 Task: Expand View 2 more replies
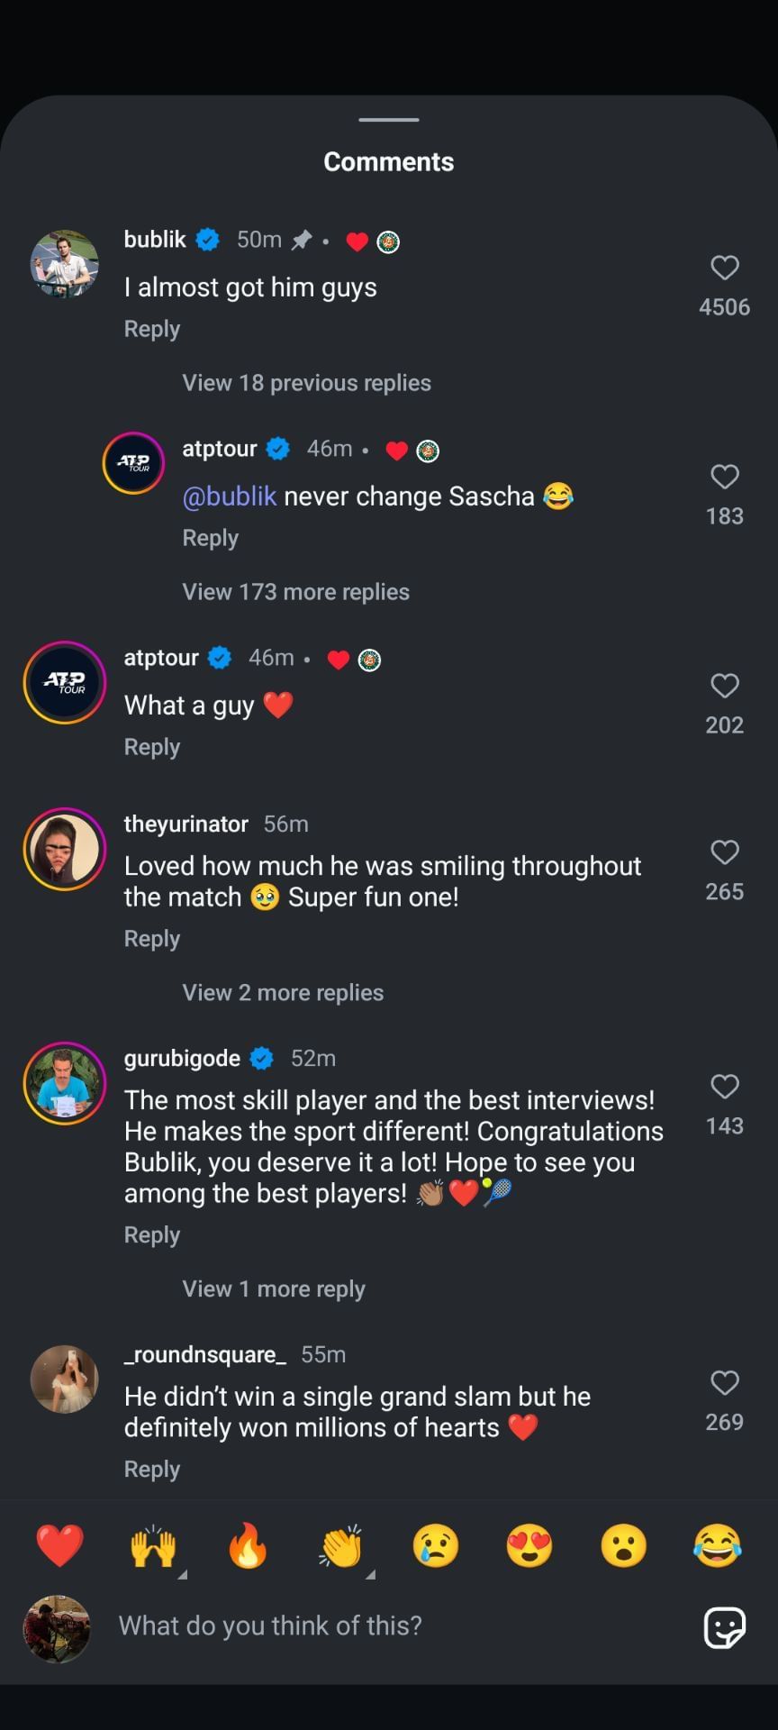(283, 993)
